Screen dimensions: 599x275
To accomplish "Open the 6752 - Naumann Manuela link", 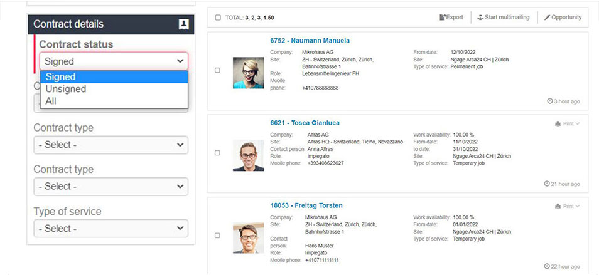I will click(310, 41).
